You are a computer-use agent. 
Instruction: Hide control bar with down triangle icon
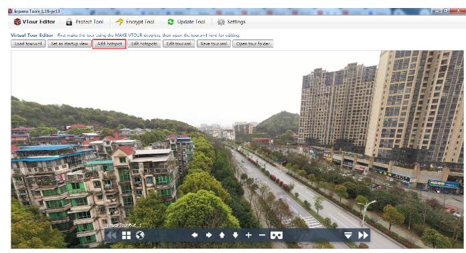tap(348, 236)
